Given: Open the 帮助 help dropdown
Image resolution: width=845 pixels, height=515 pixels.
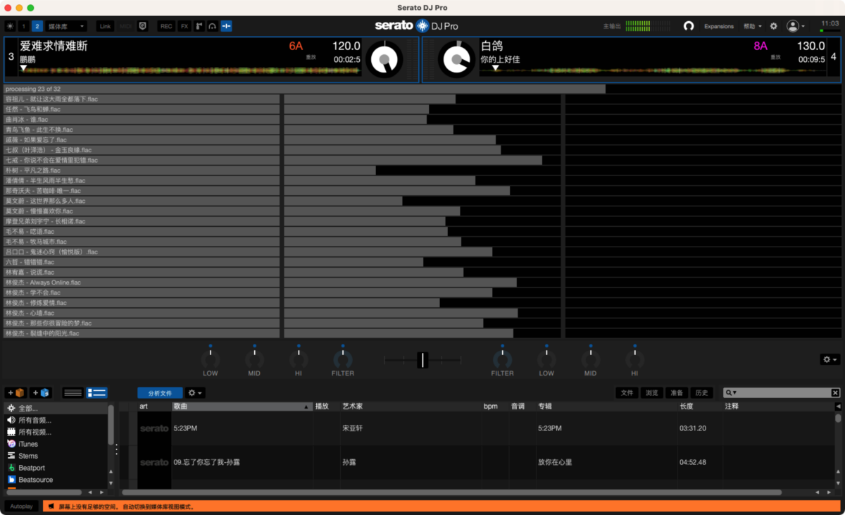Looking at the screenshot, I should pyautogui.click(x=753, y=26).
